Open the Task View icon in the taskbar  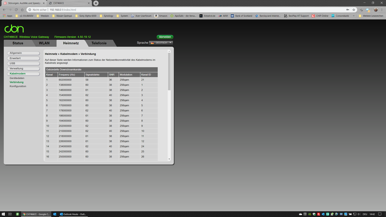point(10,214)
